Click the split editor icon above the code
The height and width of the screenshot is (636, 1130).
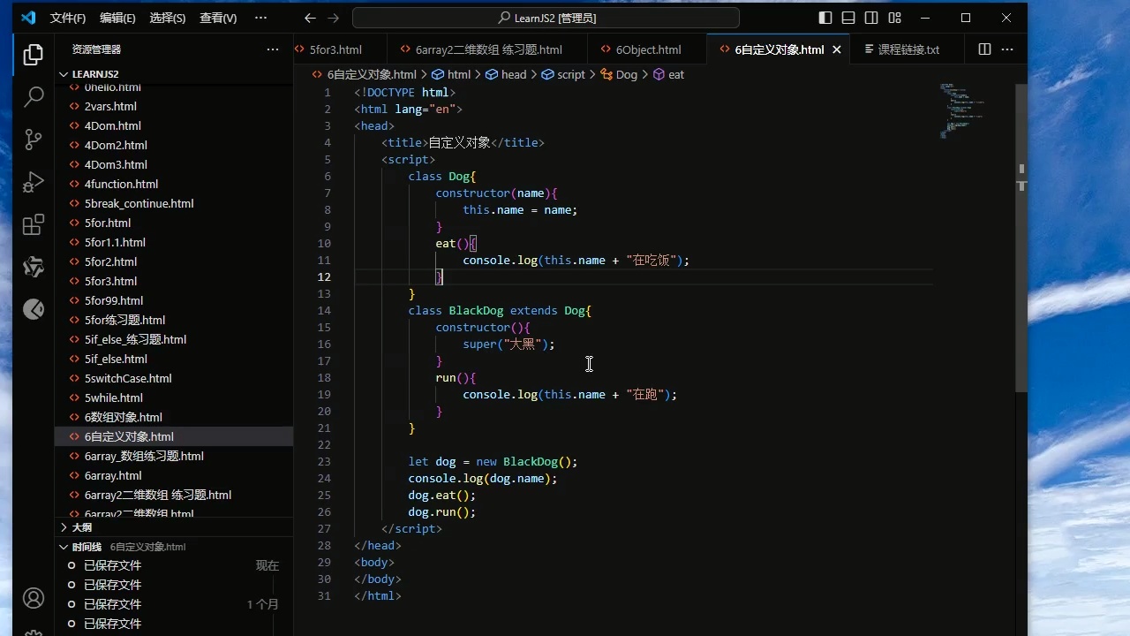(x=983, y=49)
